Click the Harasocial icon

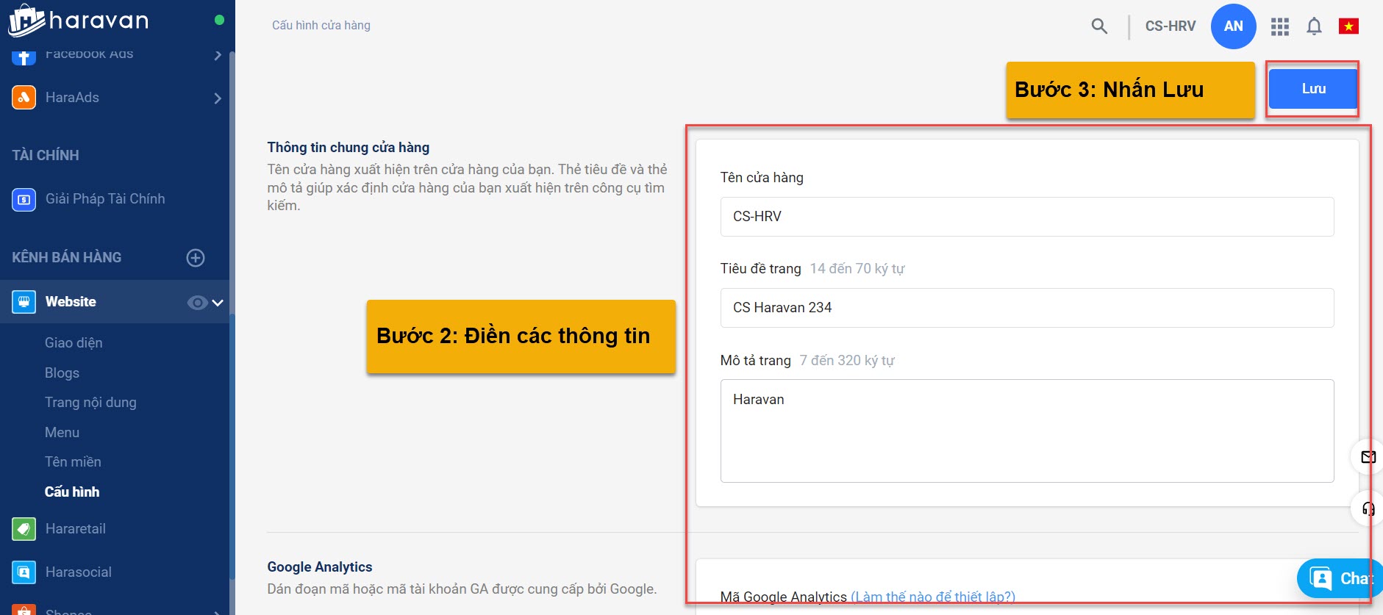click(24, 572)
